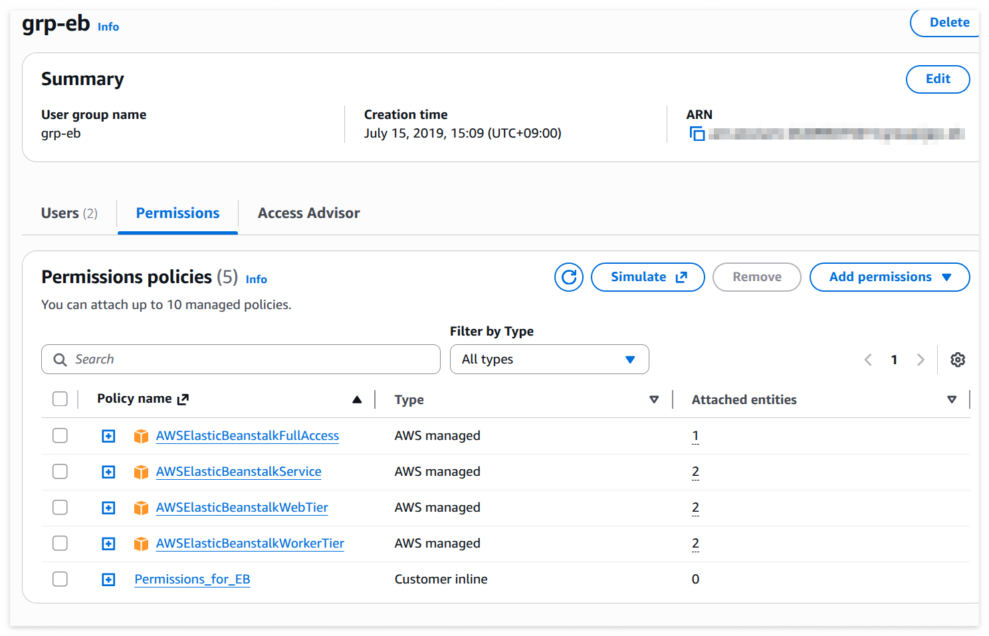Click the creation time value July 15, 2019
The width and height of the screenshot is (989, 636).
[463, 134]
